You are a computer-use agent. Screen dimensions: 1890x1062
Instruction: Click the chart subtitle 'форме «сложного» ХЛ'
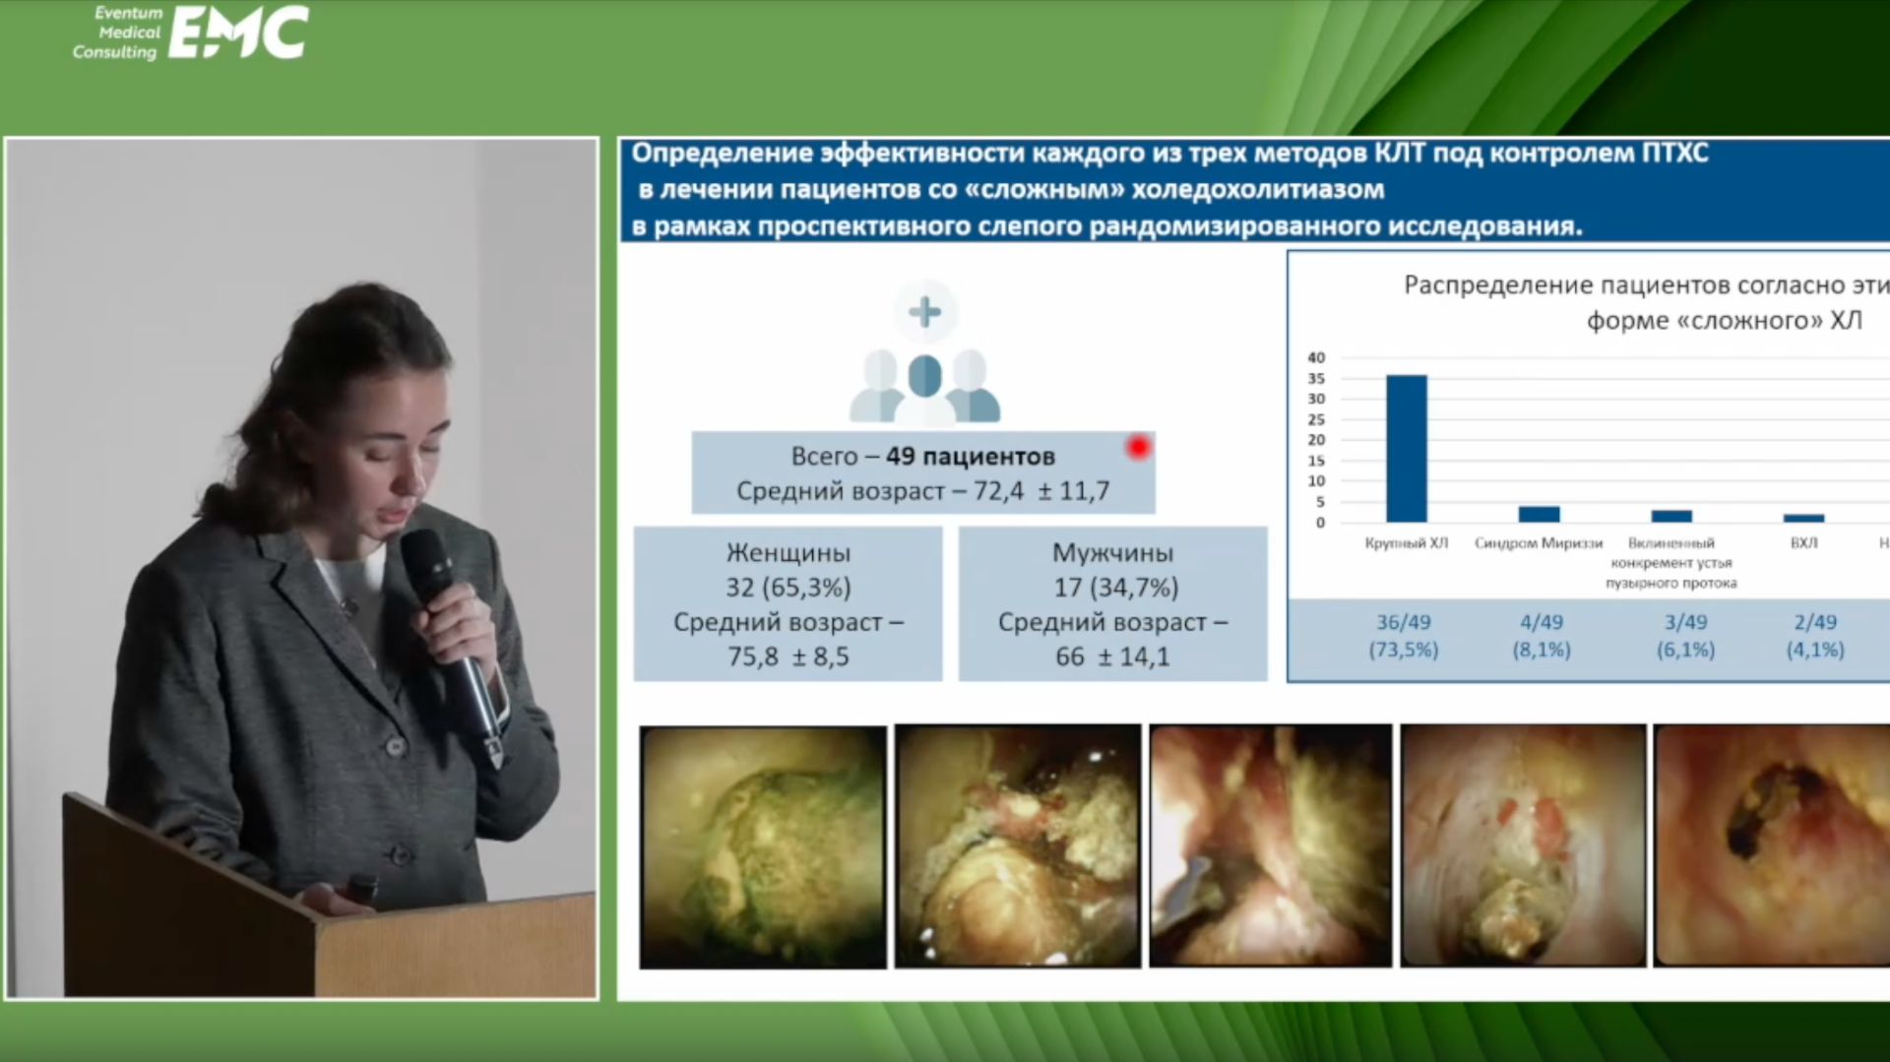coord(1725,321)
